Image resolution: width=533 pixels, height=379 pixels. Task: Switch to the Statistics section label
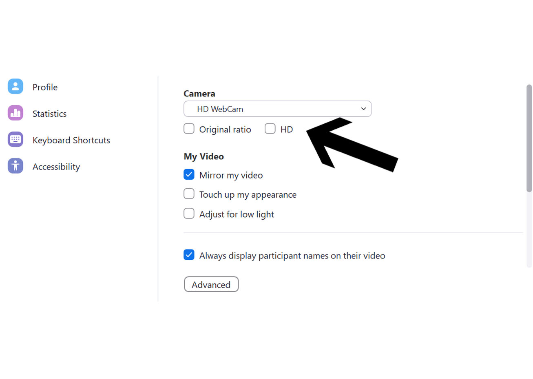point(49,114)
